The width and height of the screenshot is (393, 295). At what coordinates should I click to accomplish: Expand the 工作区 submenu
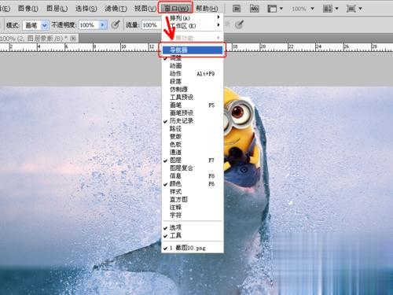coord(193,26)
